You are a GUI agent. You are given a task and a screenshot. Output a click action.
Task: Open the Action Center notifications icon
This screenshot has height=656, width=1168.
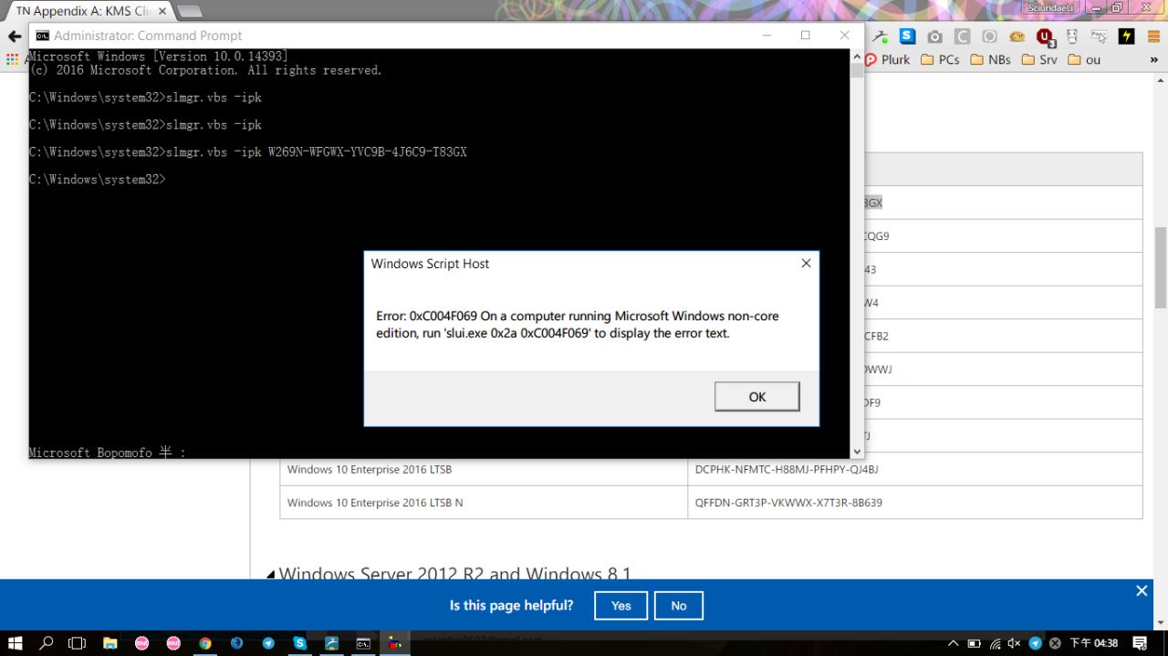1140,643
